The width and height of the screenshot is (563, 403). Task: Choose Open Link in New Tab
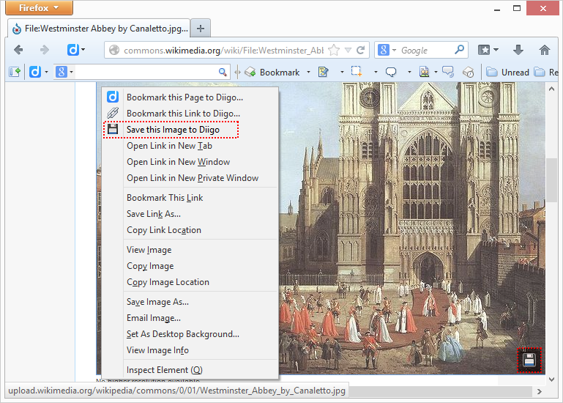[190, 146]
